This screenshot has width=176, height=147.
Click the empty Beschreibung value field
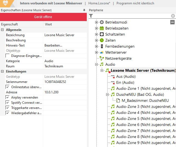pyautogui.click(x=65, y=40)
